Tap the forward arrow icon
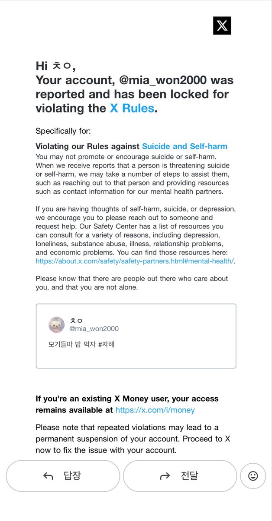 [x=165, y=476]
